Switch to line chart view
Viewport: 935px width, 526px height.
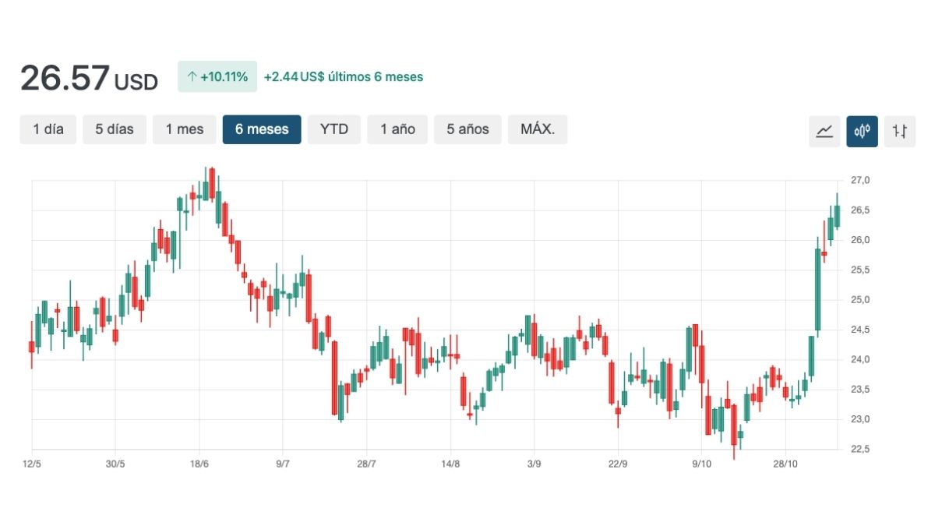(824, 131)
